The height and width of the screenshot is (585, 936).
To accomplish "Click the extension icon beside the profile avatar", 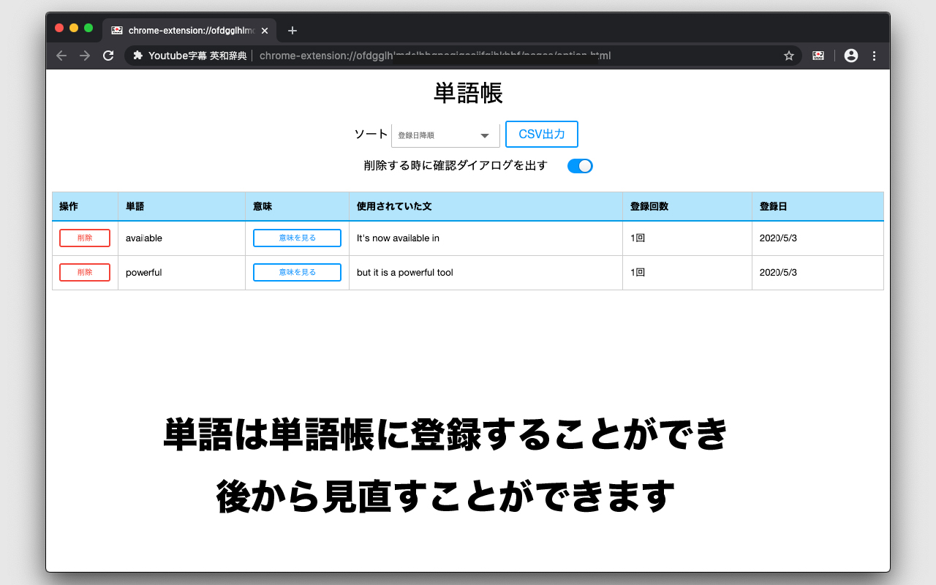I will pyautogui.click(x=818, y=56).
